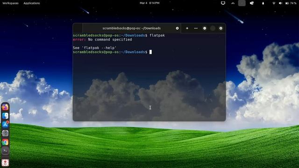The height and width of the screenshot is (168, 299).
Task: Click the window tiling icon in top bar
Action: [x=252, y=3]
